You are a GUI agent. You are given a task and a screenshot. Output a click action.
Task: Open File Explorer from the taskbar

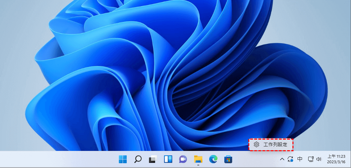coord(198,159)
